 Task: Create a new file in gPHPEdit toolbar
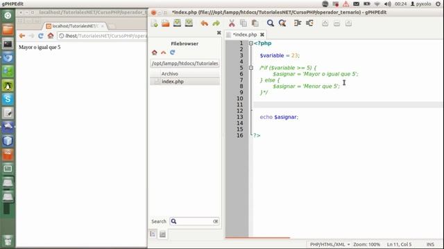click(x=154, y=23)
